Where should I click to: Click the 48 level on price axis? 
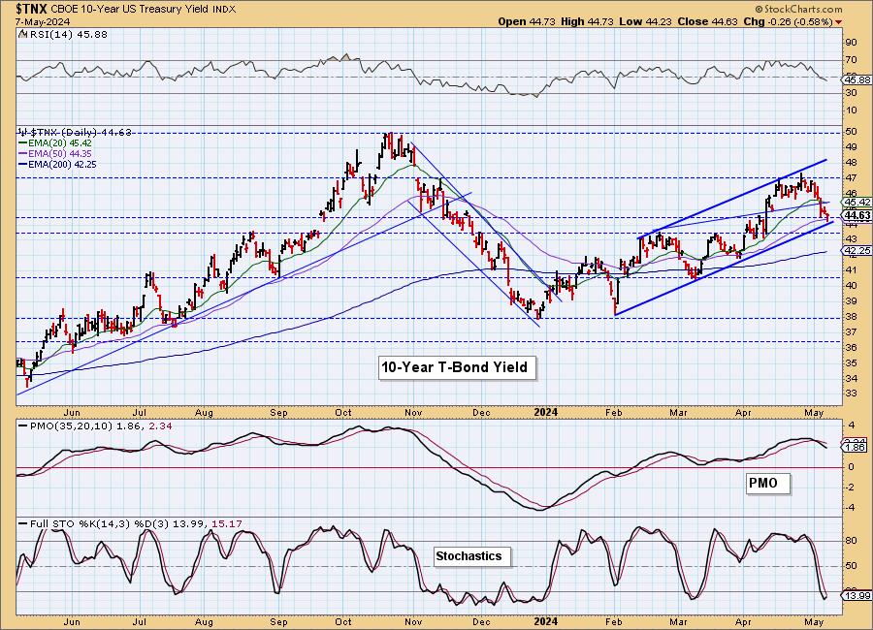[852, 163]
